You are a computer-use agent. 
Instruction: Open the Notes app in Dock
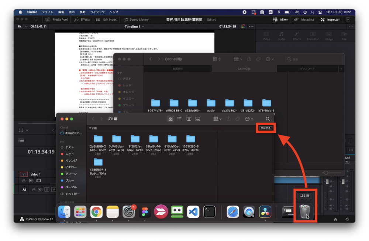click(113, 211)
